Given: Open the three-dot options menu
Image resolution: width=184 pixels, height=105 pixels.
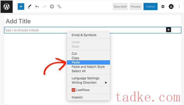Looking at the screenshot, I should pos(179,7).
